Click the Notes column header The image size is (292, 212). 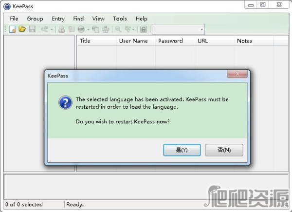point(254,41)
